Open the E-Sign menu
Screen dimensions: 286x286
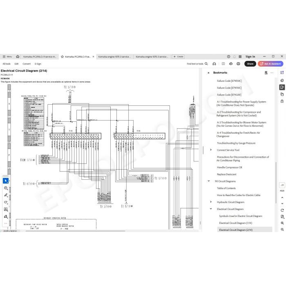pyautogui.click(x=38, y=64)
